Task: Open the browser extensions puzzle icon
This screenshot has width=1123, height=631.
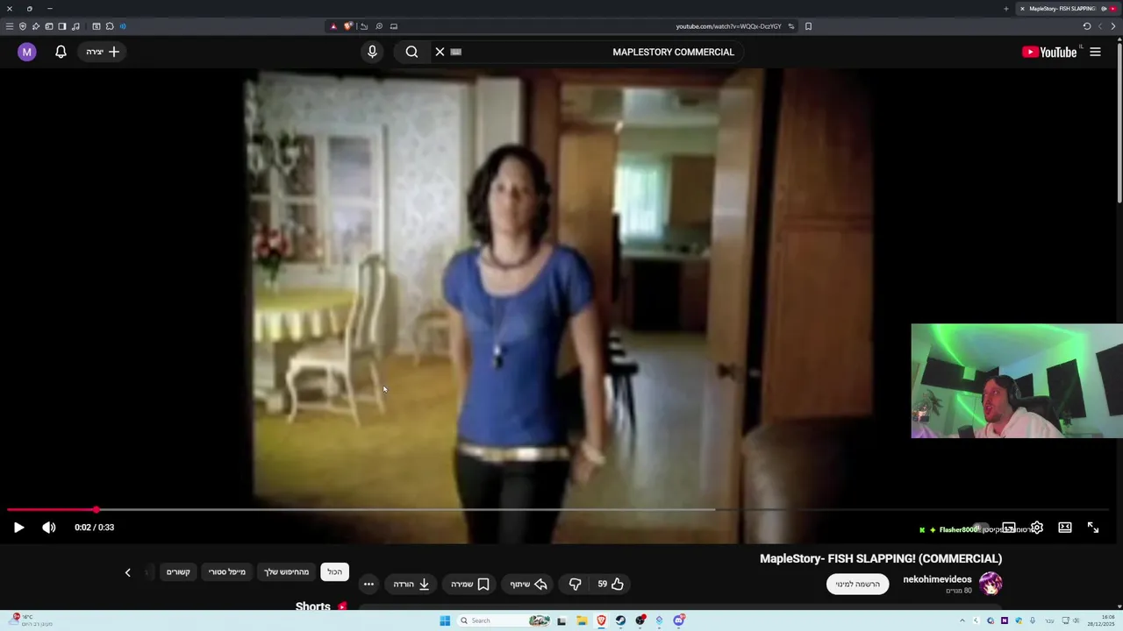Action: click(x=110, y=26)
